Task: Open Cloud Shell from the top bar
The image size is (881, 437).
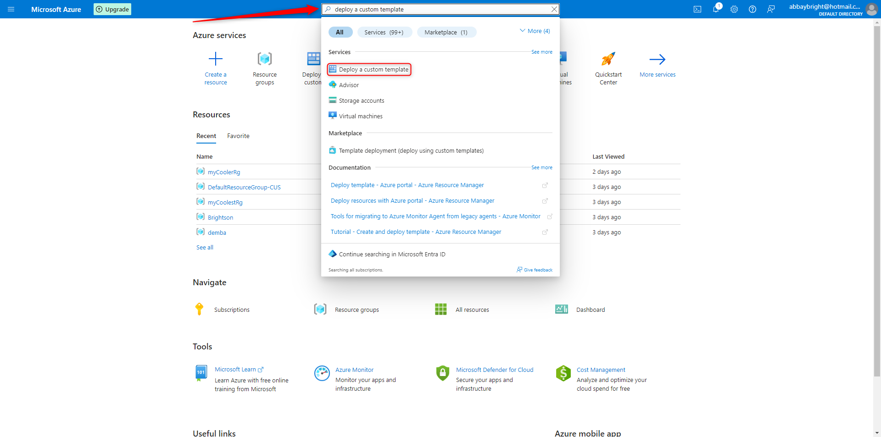Action: click(x=697, y=9)
